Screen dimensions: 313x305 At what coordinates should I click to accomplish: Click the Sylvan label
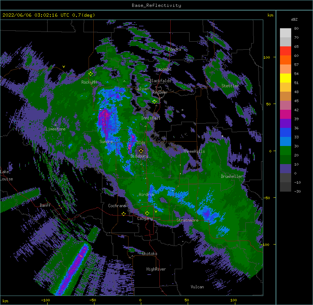[142, 89]
